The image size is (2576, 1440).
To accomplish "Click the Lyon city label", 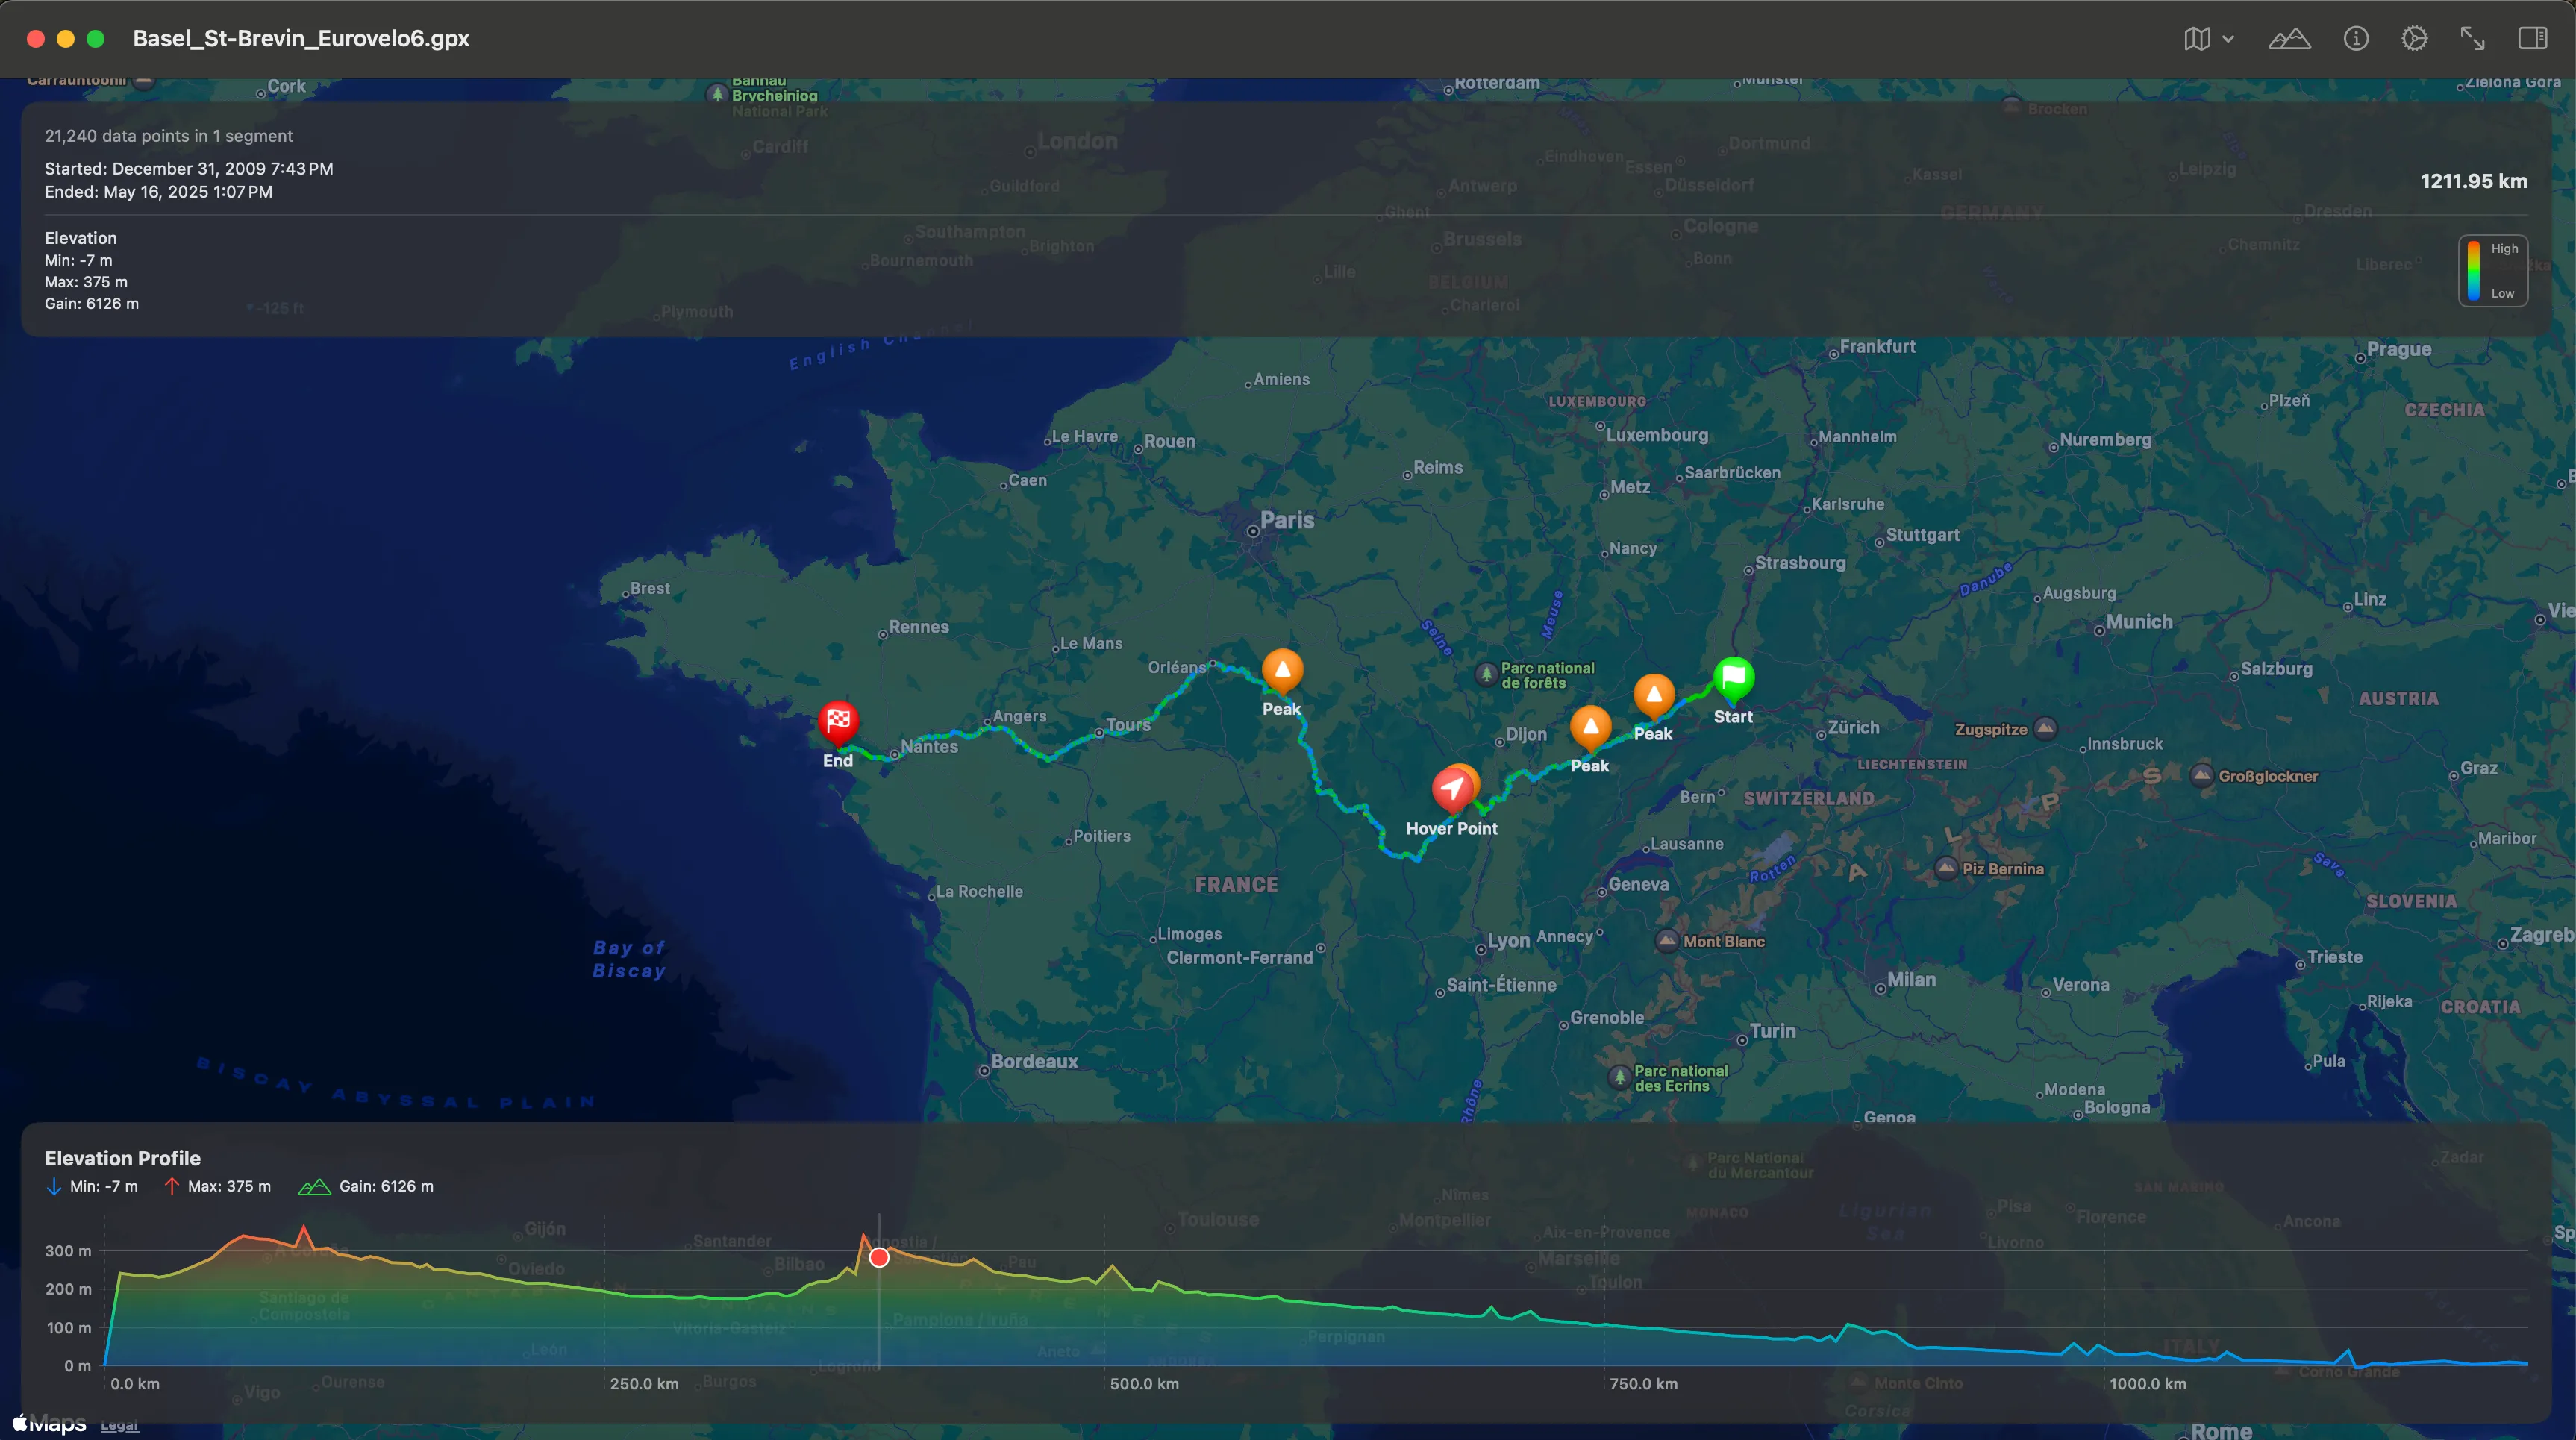I will pyautogui.click(x=1508, y=940).
